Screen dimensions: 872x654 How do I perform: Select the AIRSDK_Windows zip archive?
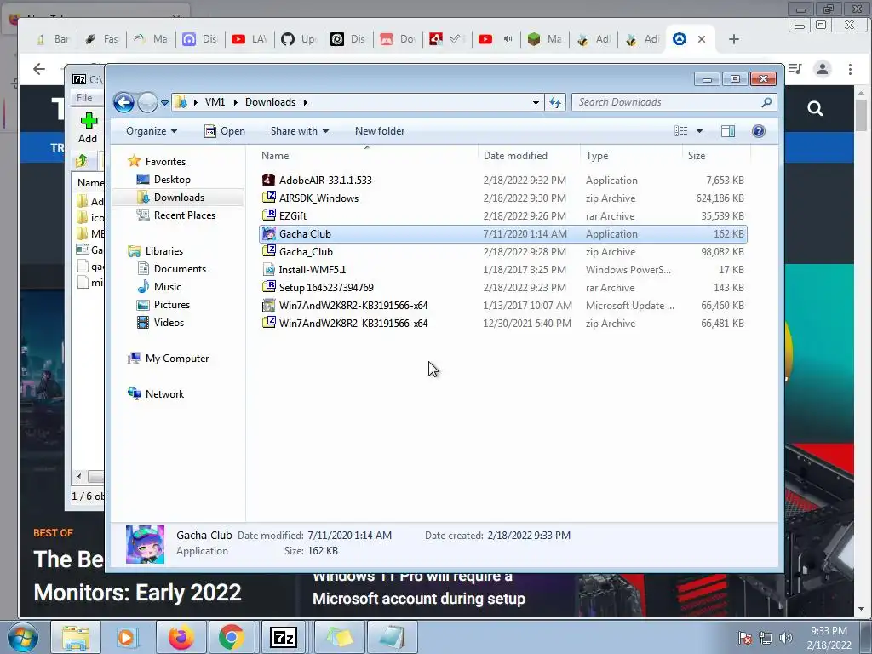click(502, 198)
